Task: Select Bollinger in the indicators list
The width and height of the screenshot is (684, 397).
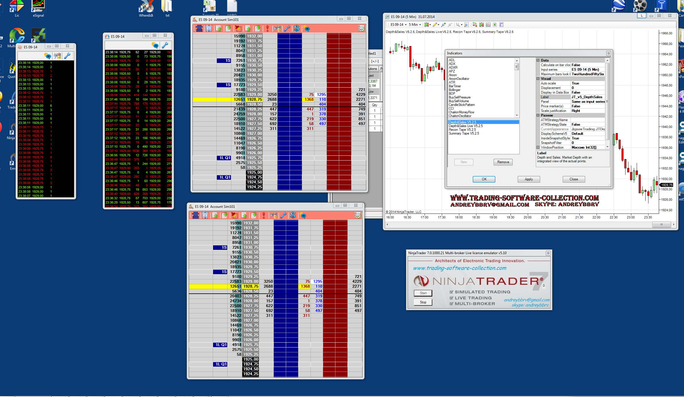Action: [x=454, y=90]
